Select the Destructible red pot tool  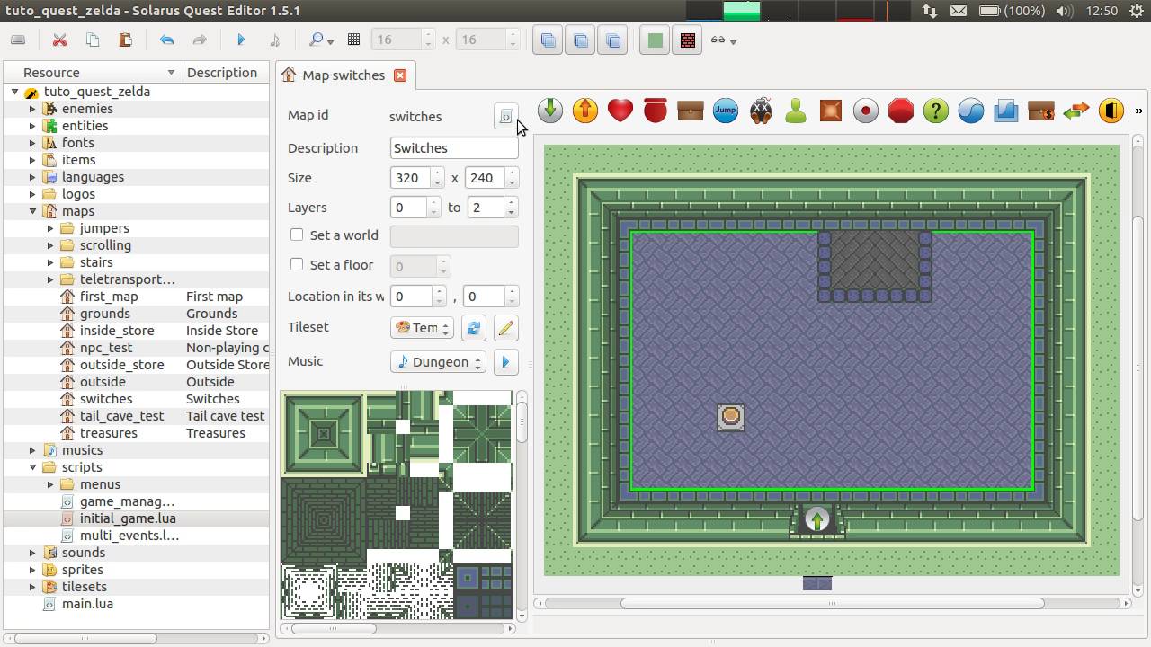[656, 111]
